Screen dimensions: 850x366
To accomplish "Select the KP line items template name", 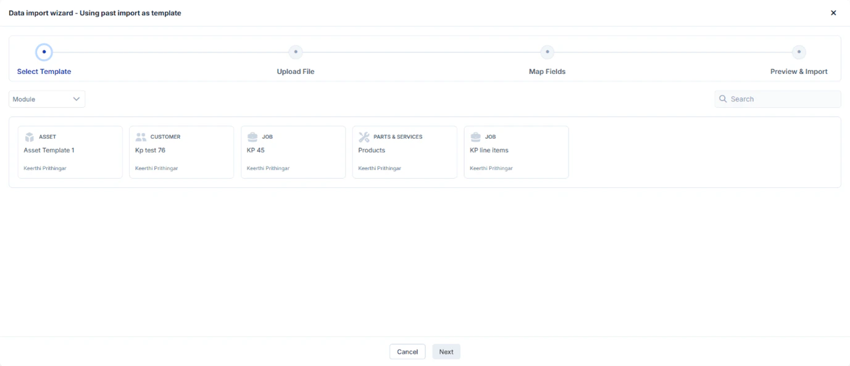I will 489,150.
